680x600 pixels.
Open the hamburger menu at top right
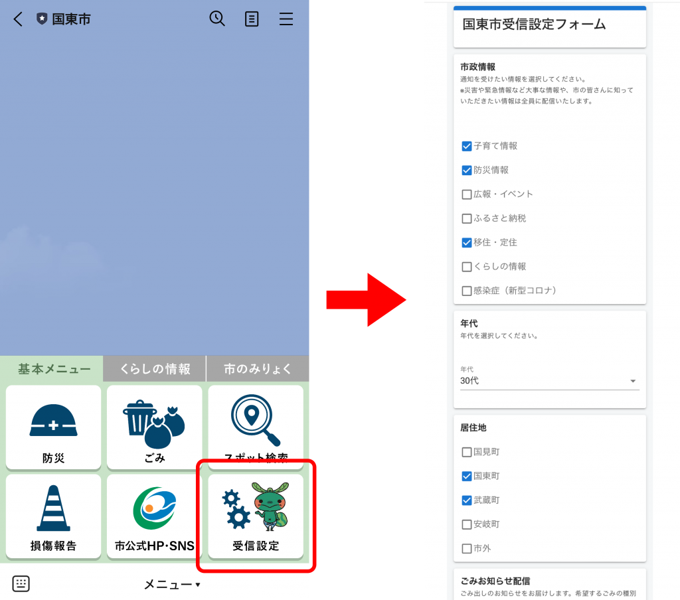pos(286,19)
